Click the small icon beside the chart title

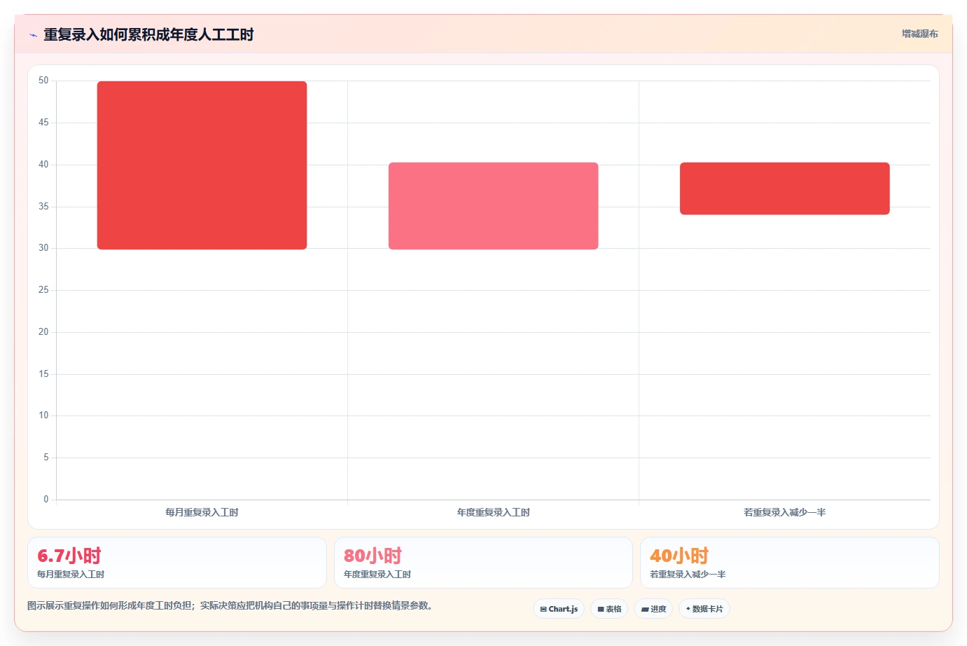click(33, 35)
